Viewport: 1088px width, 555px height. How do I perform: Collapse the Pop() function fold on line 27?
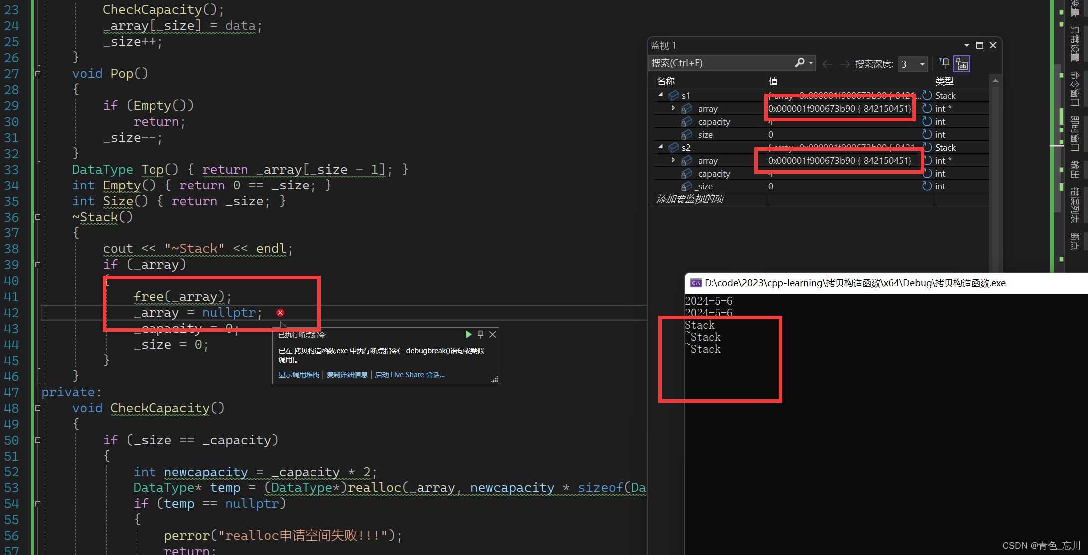[x=38, y=74]
